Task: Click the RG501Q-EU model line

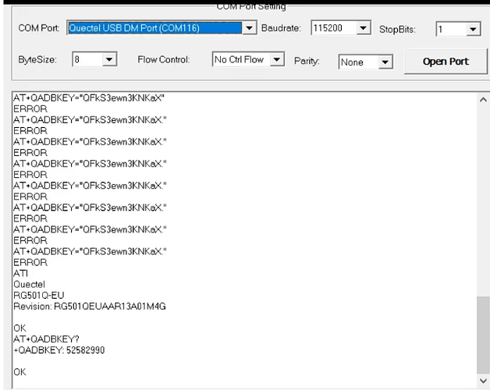Action: 38,296
